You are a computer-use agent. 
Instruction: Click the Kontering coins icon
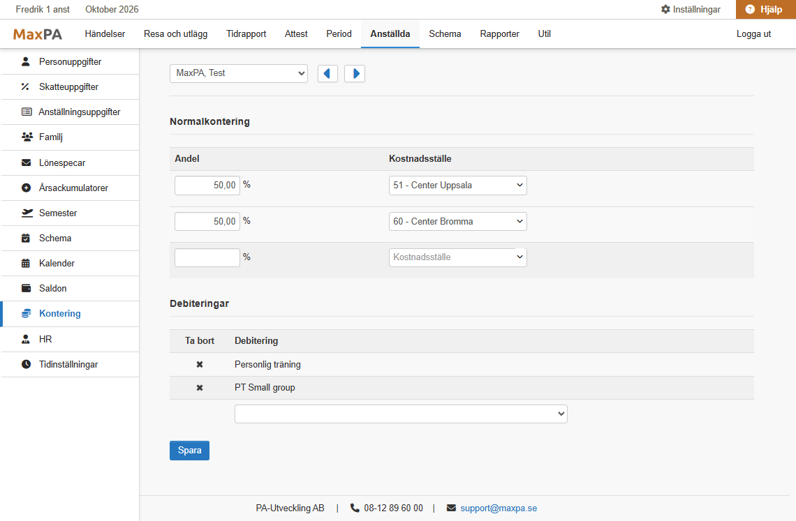26,314
